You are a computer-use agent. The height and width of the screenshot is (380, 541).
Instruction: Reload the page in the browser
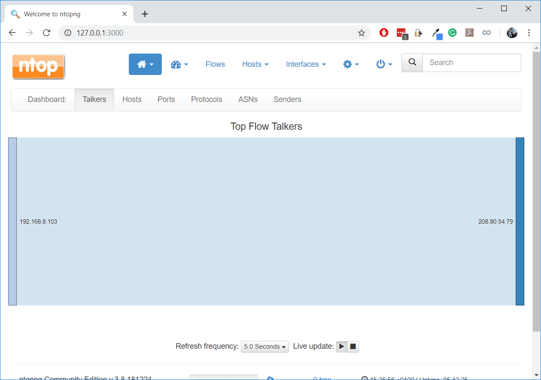click(47, 33)
